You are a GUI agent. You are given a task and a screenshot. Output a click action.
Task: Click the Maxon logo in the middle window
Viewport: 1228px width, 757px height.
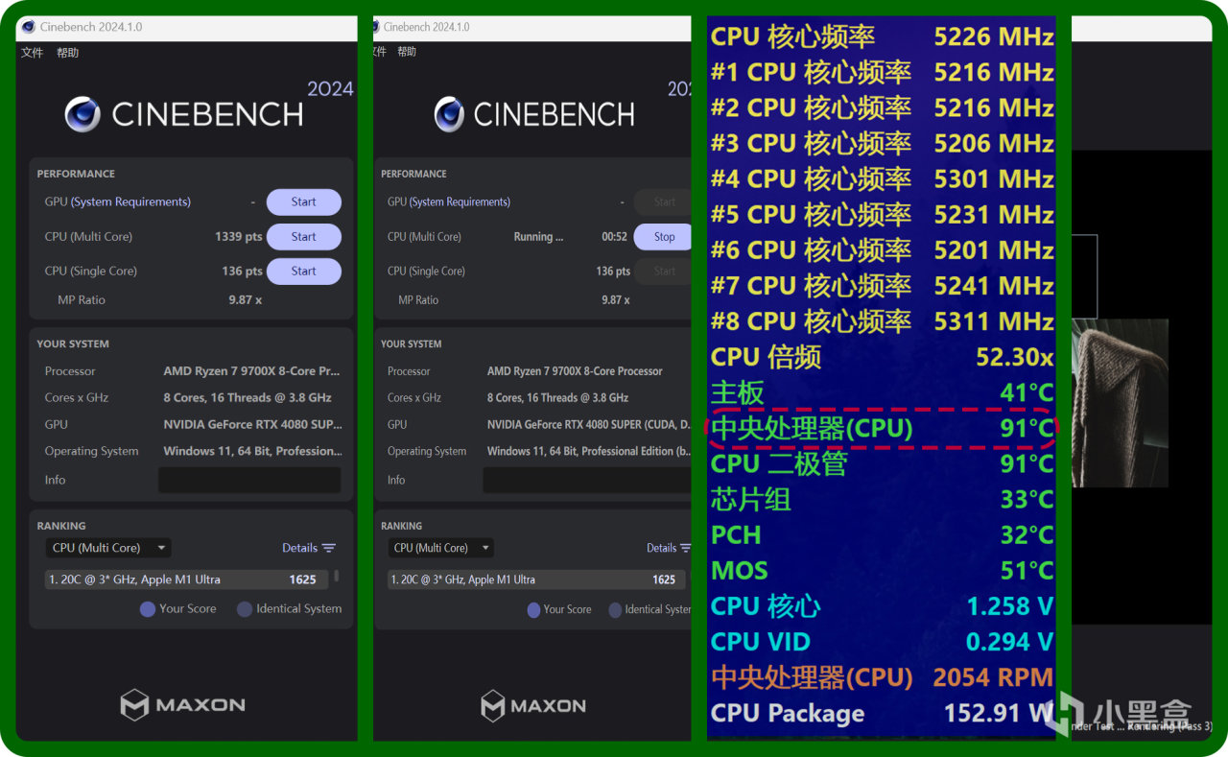pyautogui.click(x=533, y=706)
